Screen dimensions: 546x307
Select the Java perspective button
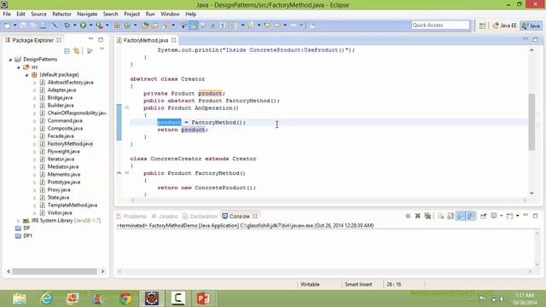pos(531,26)
